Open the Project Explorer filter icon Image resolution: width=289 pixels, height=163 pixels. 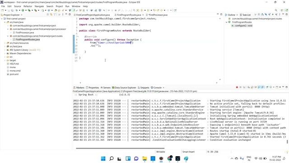55,14
